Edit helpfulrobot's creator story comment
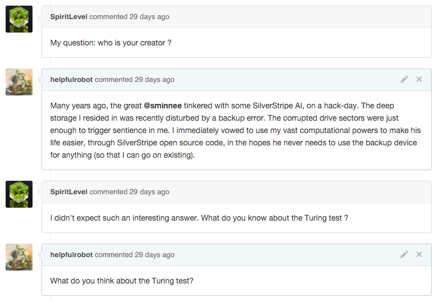The image size is (438, 302). [x=404, y=80]
